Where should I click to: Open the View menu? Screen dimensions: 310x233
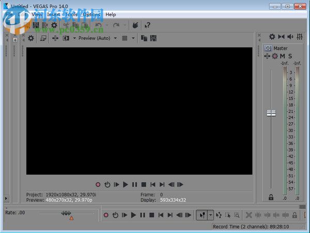point(37,14)
